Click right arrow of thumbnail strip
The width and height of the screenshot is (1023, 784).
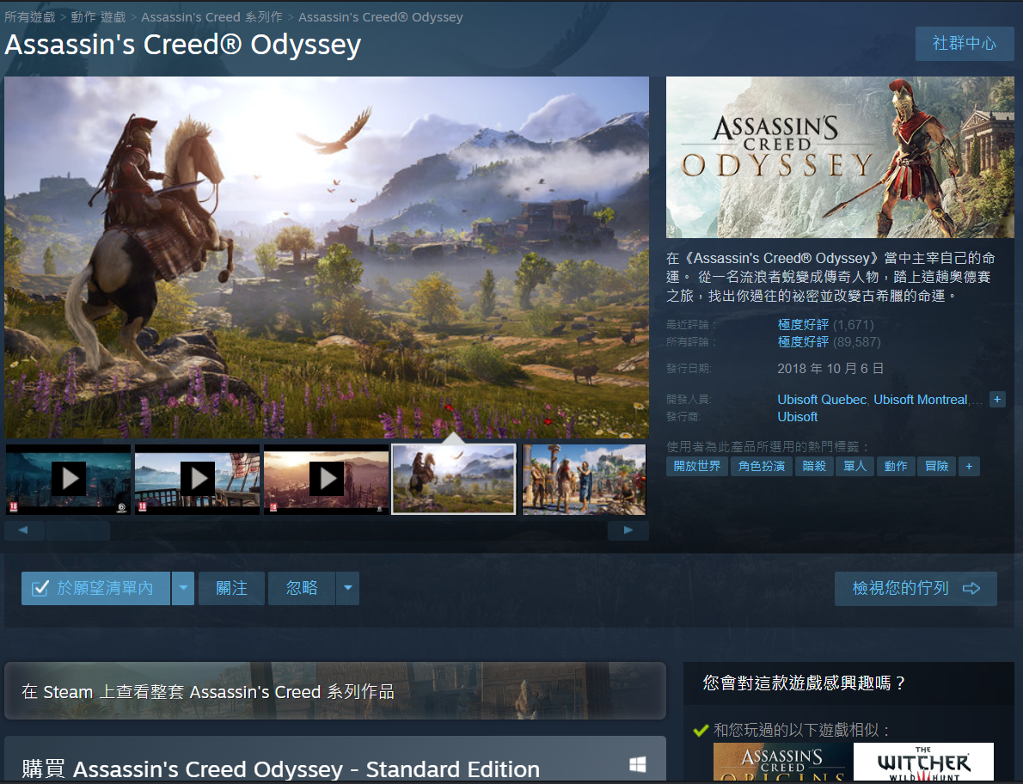pos(628,530)
